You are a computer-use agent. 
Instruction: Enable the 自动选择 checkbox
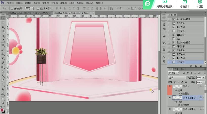point(12,8)
